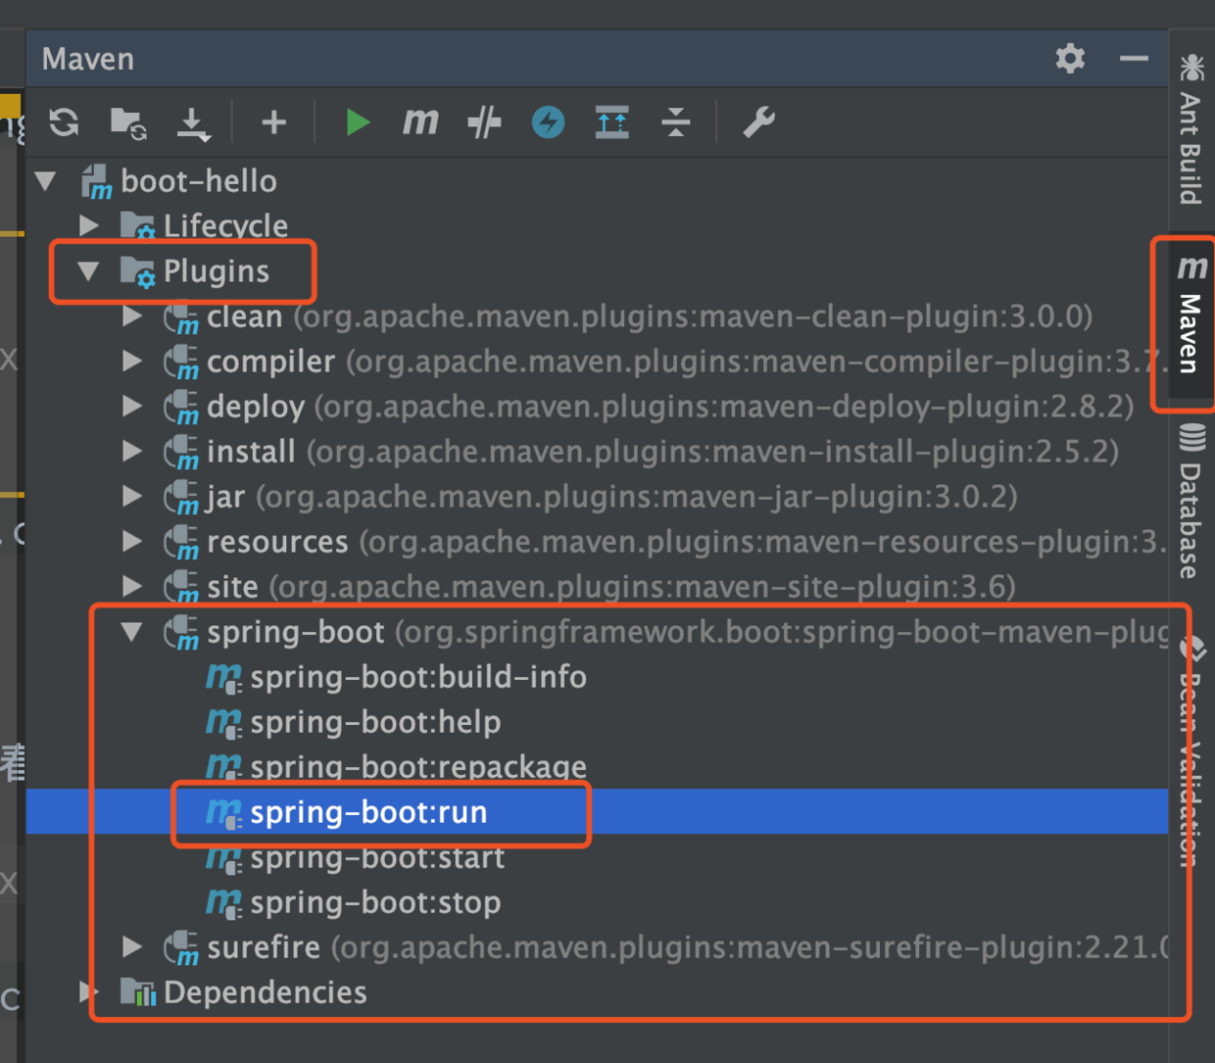This screenshot has width=1215, height=1063.
Task: Select spring-boot:build-info goal
Action: [418, 677]
